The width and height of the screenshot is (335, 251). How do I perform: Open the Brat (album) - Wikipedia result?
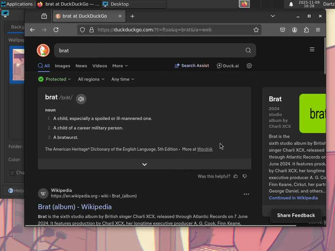click(75, 207)
